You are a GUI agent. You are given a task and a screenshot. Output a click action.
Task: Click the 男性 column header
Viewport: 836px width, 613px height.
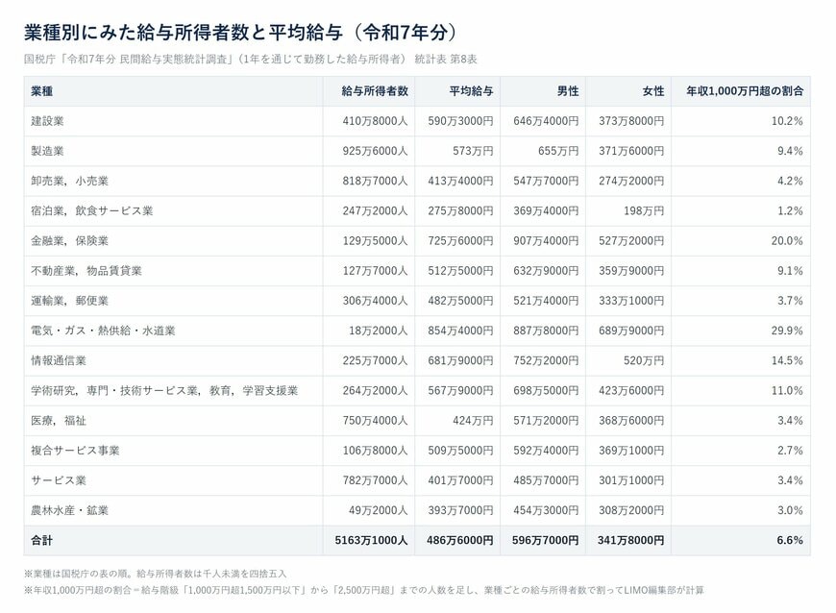(x=568, y=91)
